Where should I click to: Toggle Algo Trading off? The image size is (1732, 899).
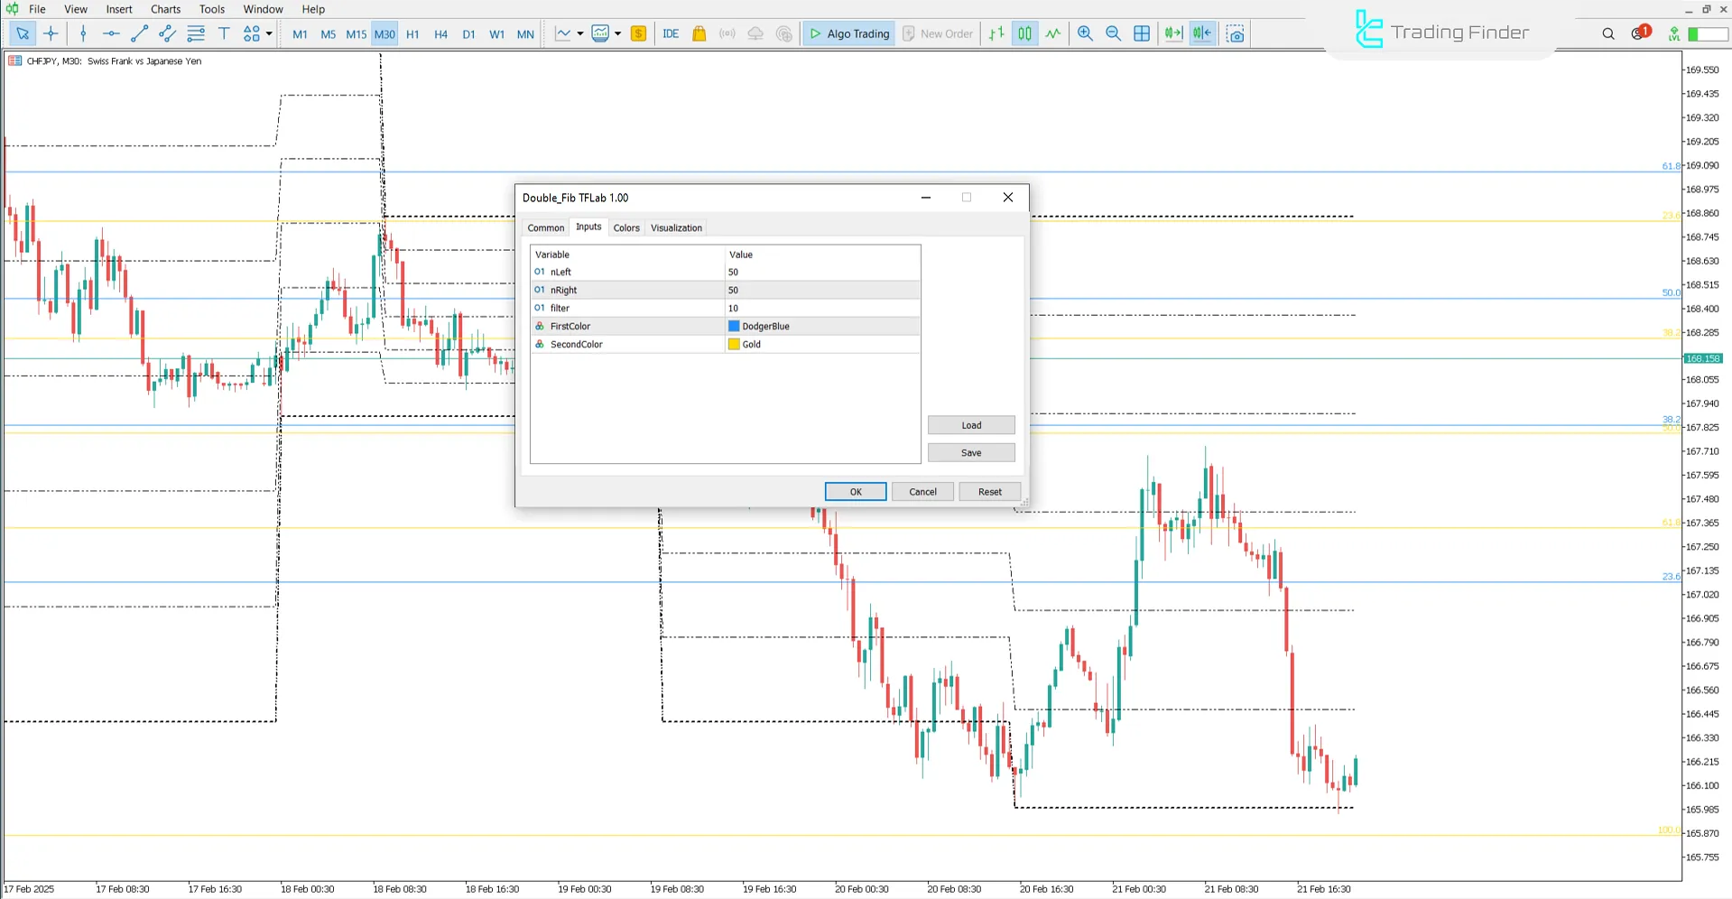(x=848, y=33)
